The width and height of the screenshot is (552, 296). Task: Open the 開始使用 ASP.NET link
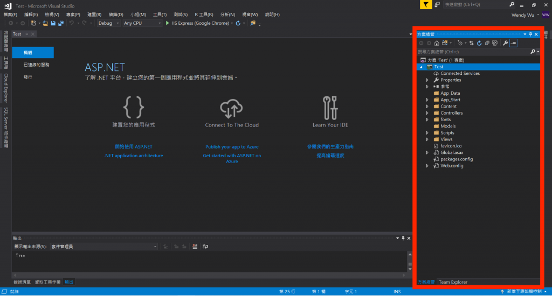(134, 146)
